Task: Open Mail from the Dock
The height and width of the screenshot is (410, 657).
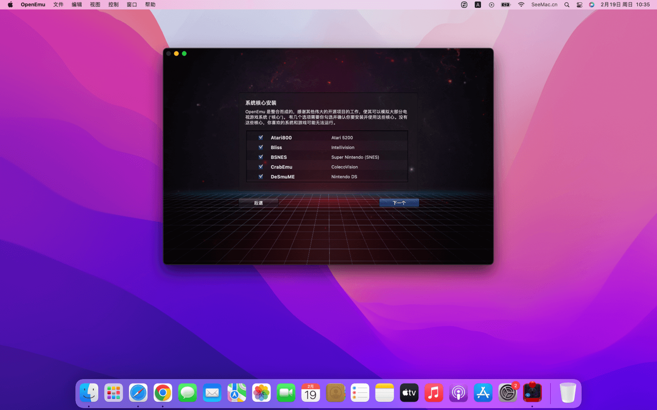Action: 212,393
